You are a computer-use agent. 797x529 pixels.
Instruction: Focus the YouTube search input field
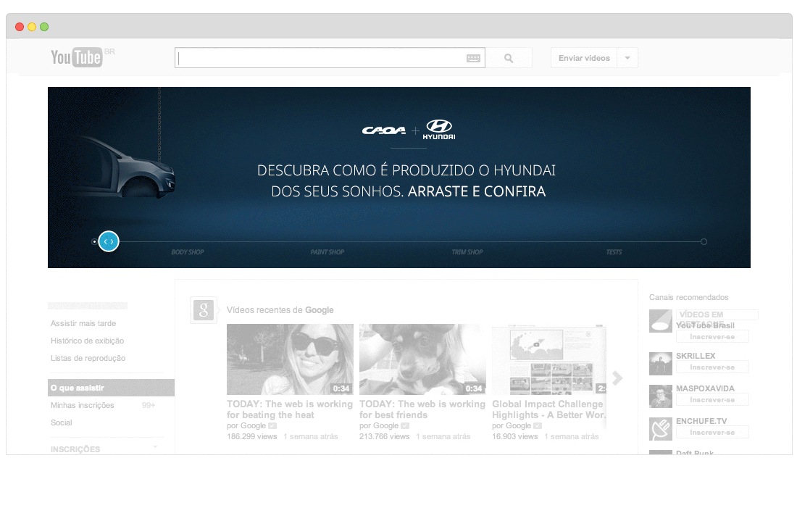pos(330,58)
